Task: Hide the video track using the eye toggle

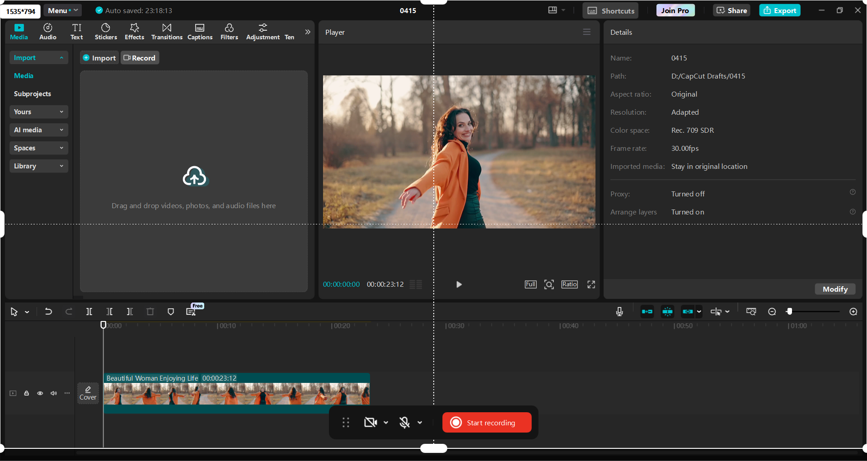Action: [40, 393]
